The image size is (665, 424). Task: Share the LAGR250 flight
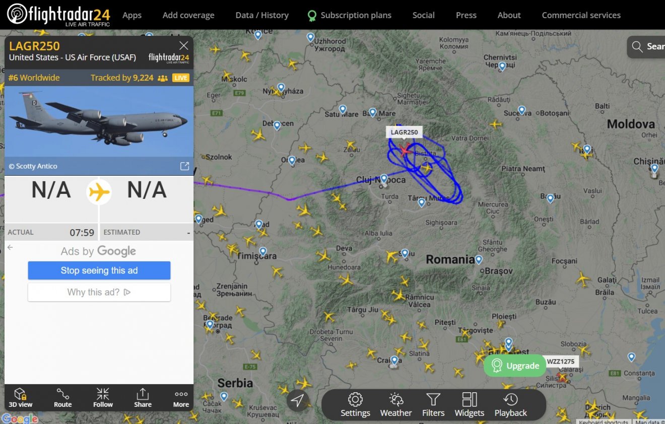(143, 398)
